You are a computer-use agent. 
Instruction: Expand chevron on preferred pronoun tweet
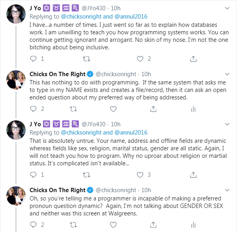tap(227, 189)
